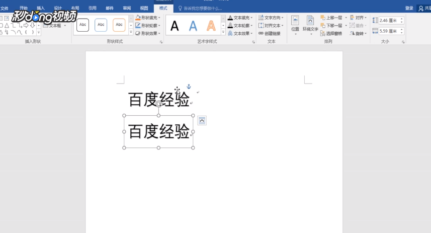This screenshot has width=431, height=233.
Task: Expand the insert shapes gallery
Action: coord(39,33)
